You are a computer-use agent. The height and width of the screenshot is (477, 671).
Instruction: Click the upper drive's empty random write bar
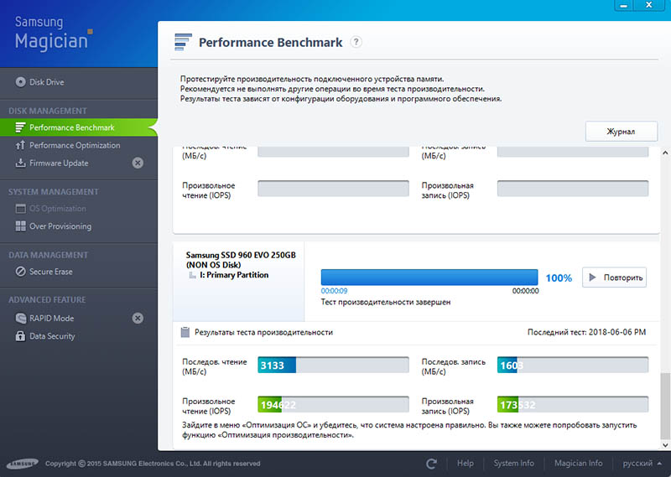573,189
